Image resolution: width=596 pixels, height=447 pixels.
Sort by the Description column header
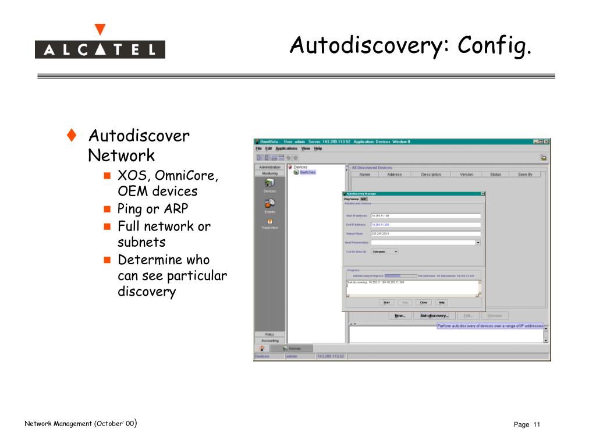click(431, 175)
